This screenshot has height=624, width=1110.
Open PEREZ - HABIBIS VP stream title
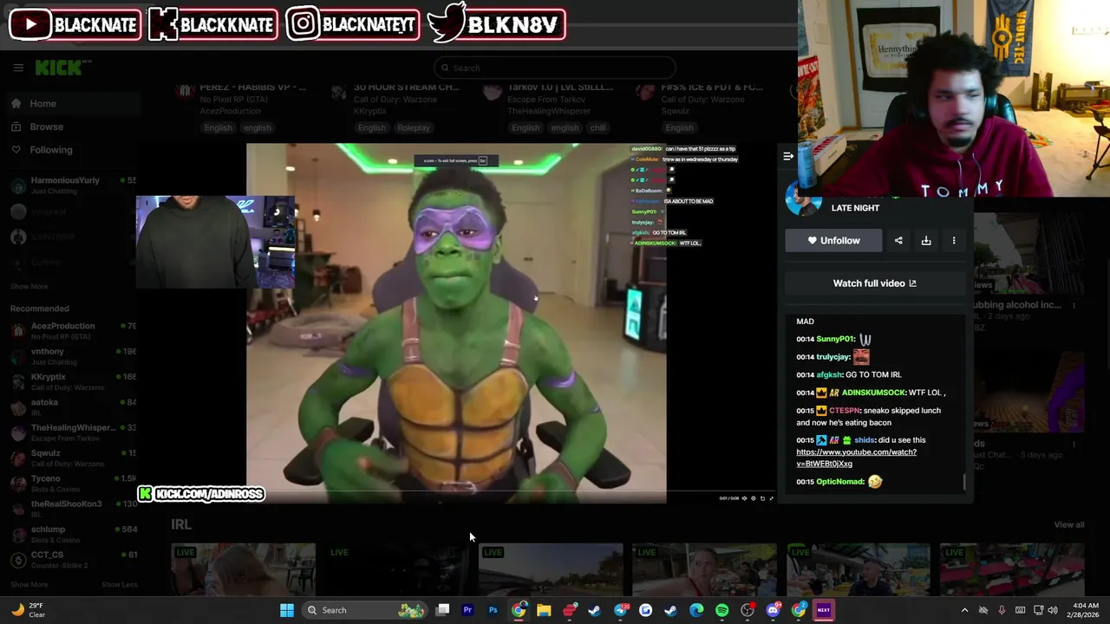coord(252,88)
